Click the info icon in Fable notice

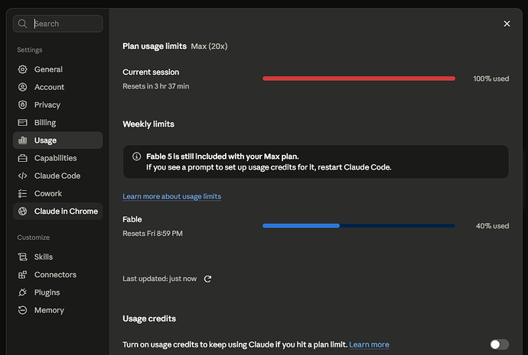coord(136,157)
